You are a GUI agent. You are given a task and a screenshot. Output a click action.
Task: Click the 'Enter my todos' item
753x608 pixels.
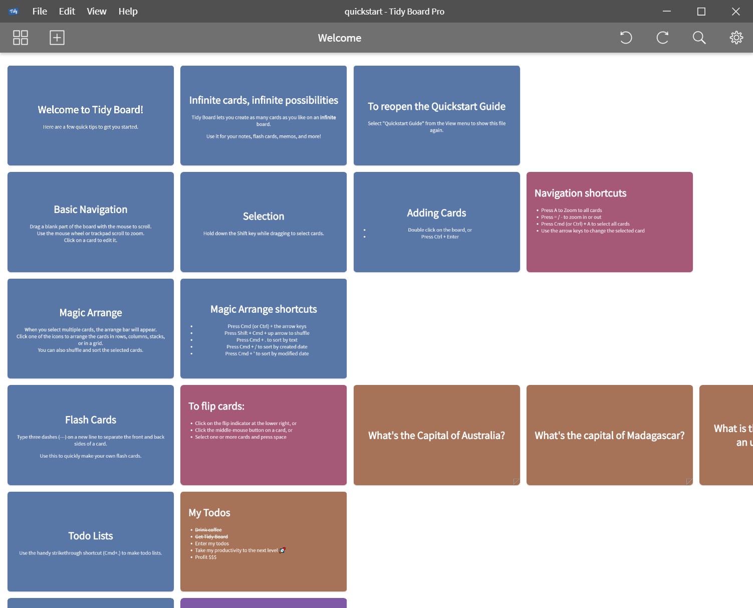212,544
